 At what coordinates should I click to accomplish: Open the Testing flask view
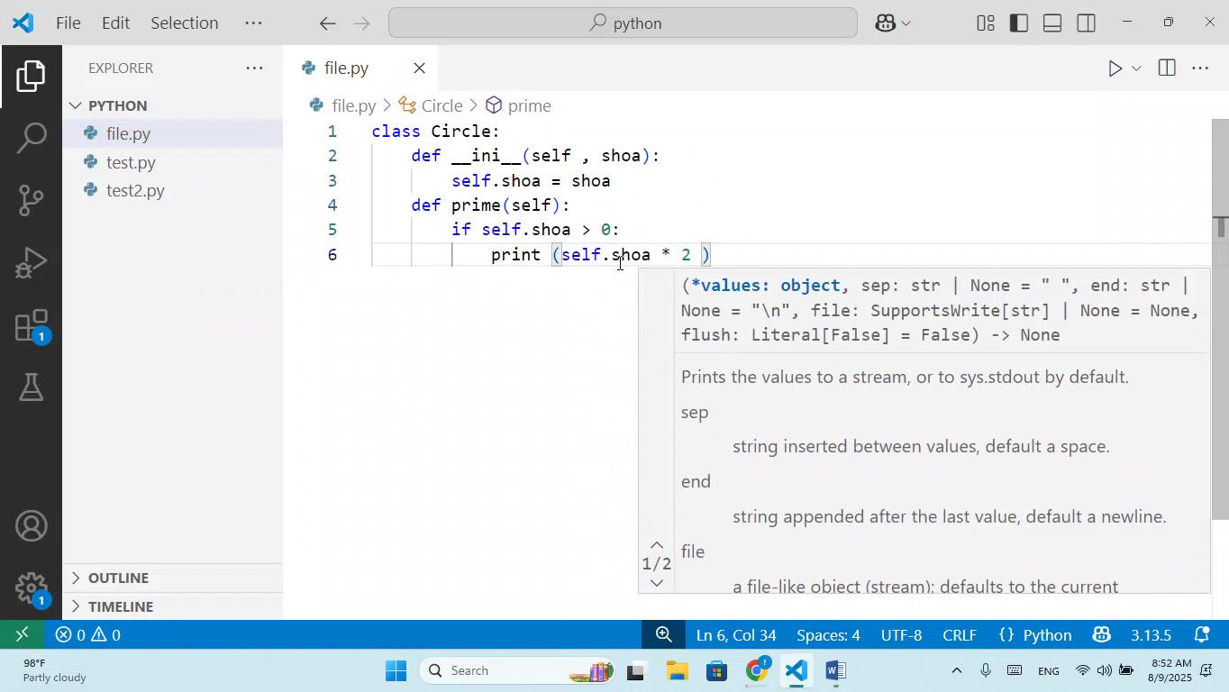[x=32, y=387]
